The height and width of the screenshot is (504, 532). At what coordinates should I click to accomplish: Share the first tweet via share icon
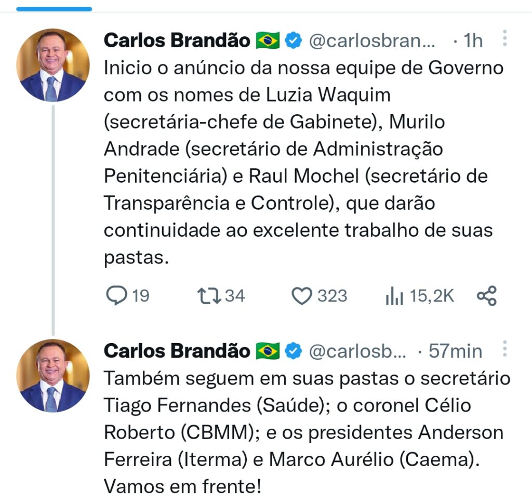(487, 296)
